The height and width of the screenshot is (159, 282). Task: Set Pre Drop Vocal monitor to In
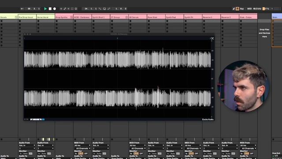tap(21, 154)
